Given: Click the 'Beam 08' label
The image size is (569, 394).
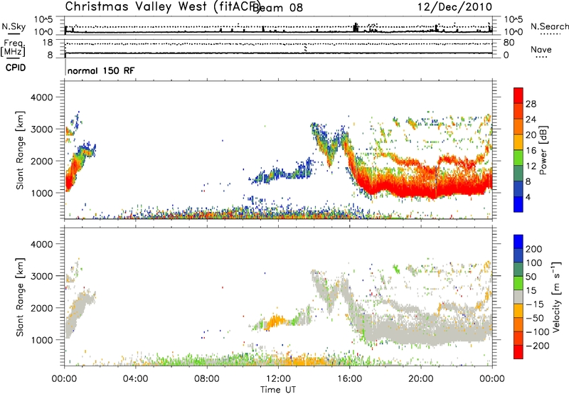Looking at the screenshot, I should 277,8.
